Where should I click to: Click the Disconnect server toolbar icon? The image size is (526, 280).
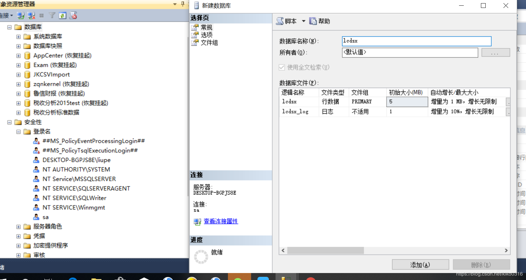click(x=31, y=16)
